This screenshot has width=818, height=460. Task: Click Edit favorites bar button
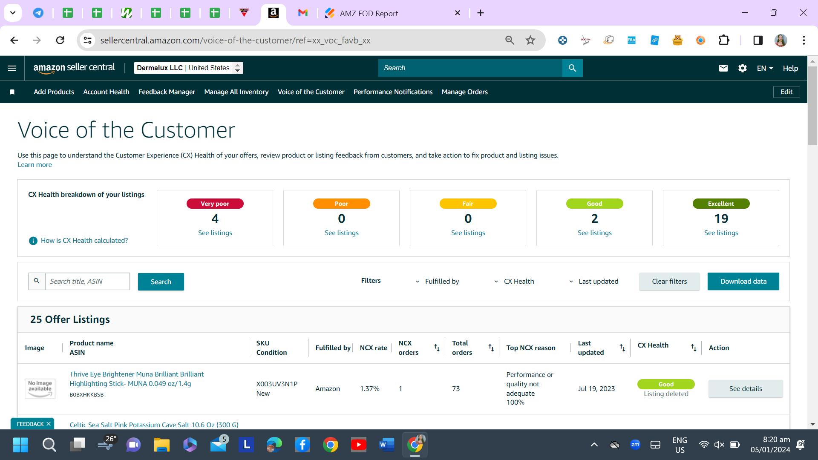pos(786,92)
